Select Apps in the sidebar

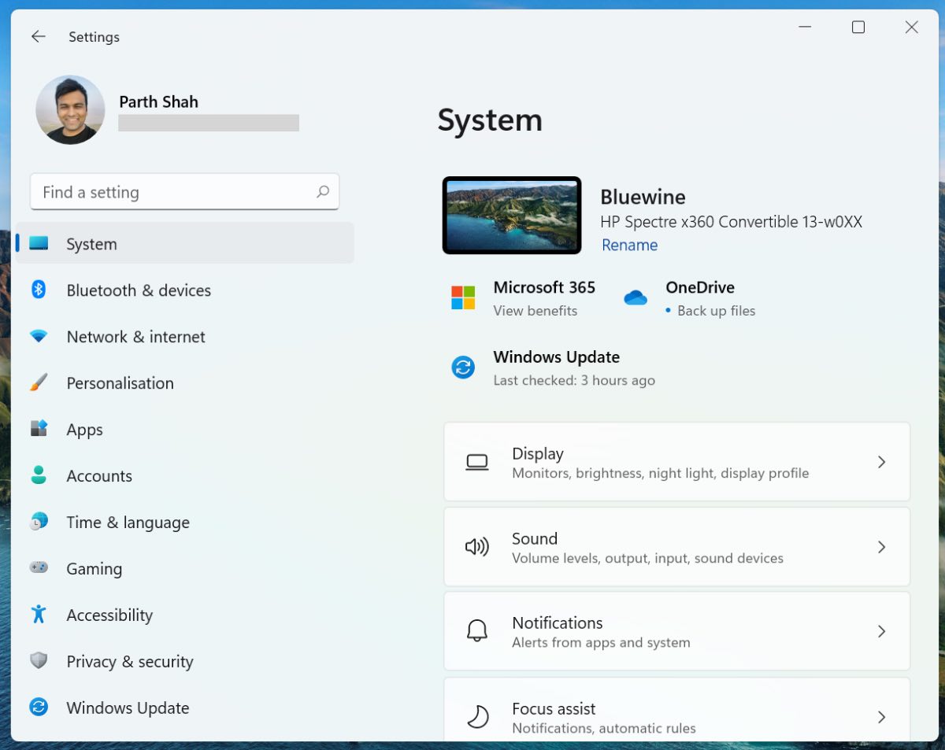click(84, 430)
